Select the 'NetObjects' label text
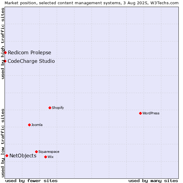Viewport: 183px width, 183px height. coord(23,156)
